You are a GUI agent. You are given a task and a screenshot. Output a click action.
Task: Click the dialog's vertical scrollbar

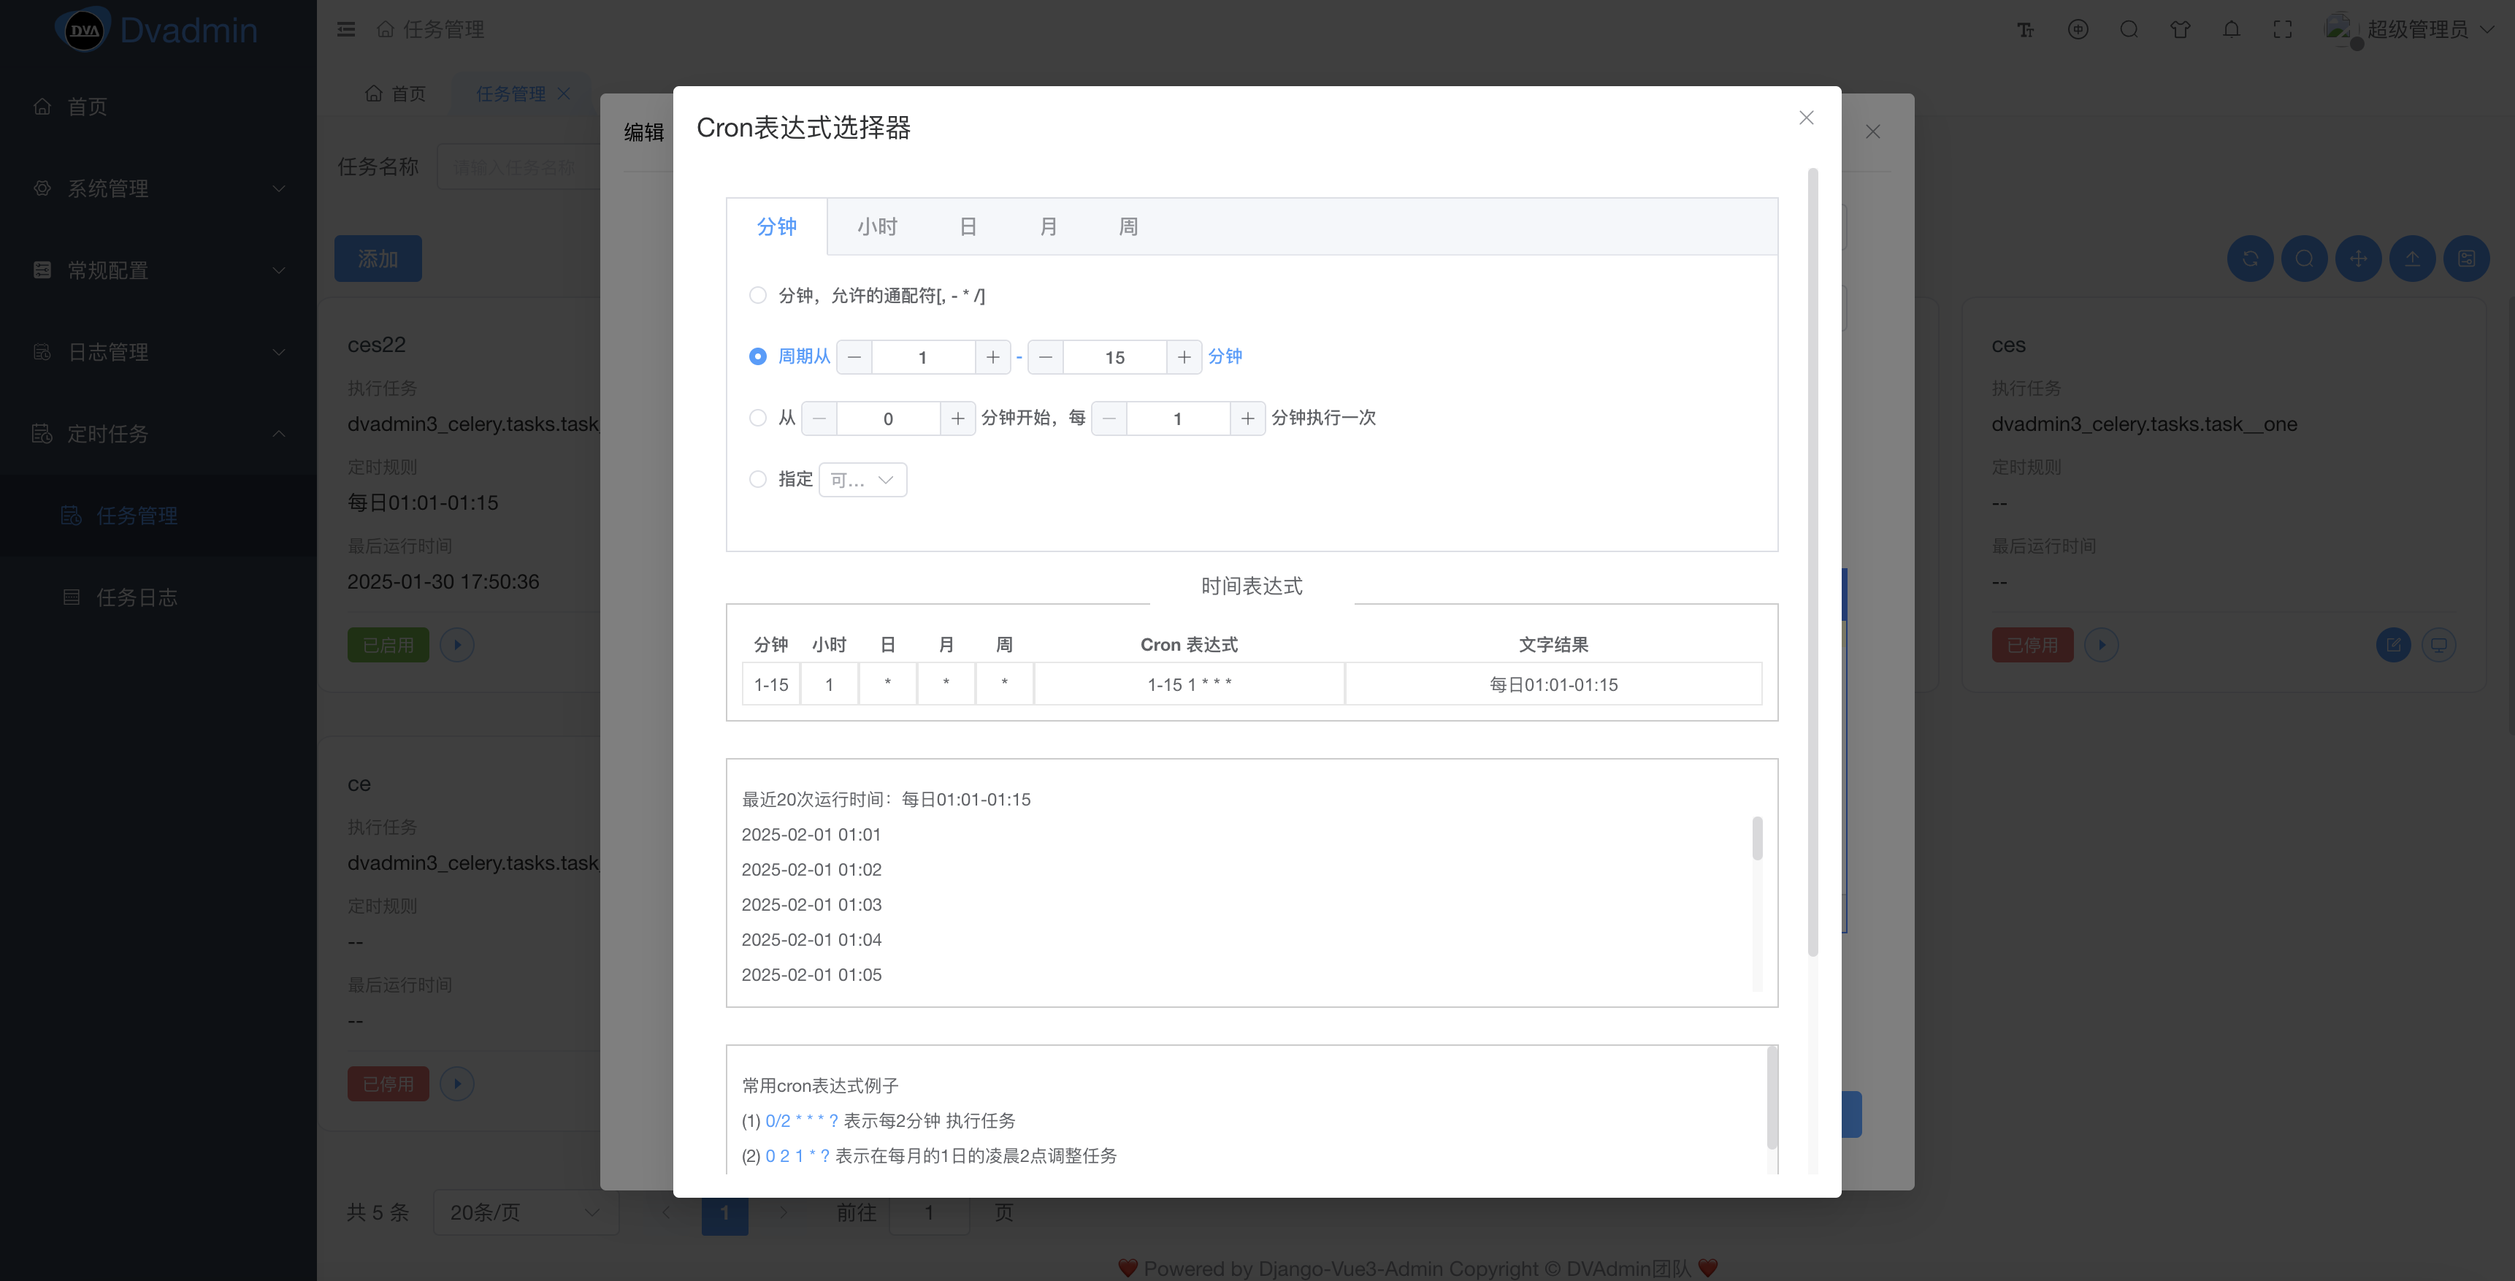[x=1812, y=562]
